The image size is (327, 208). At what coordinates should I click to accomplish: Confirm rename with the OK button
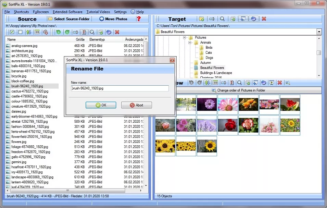point(101,105)
